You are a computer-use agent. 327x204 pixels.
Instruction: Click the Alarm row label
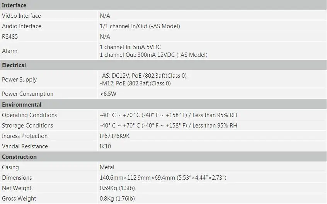coord(10,51)
